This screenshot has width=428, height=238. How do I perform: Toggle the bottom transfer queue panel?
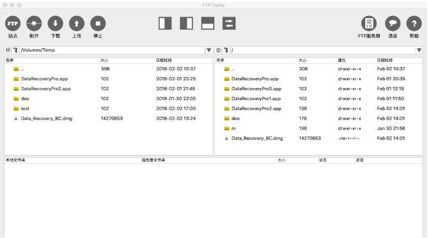coord(208,23)
